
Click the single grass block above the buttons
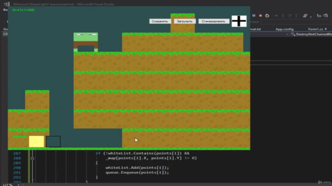pyautogui.click(x=183, y=23)
